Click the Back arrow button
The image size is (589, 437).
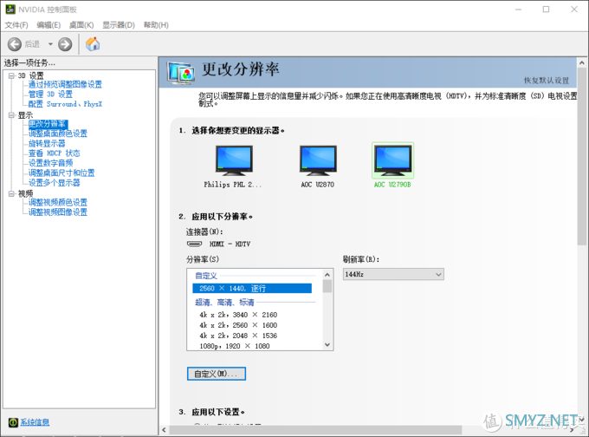pos(15,44)
